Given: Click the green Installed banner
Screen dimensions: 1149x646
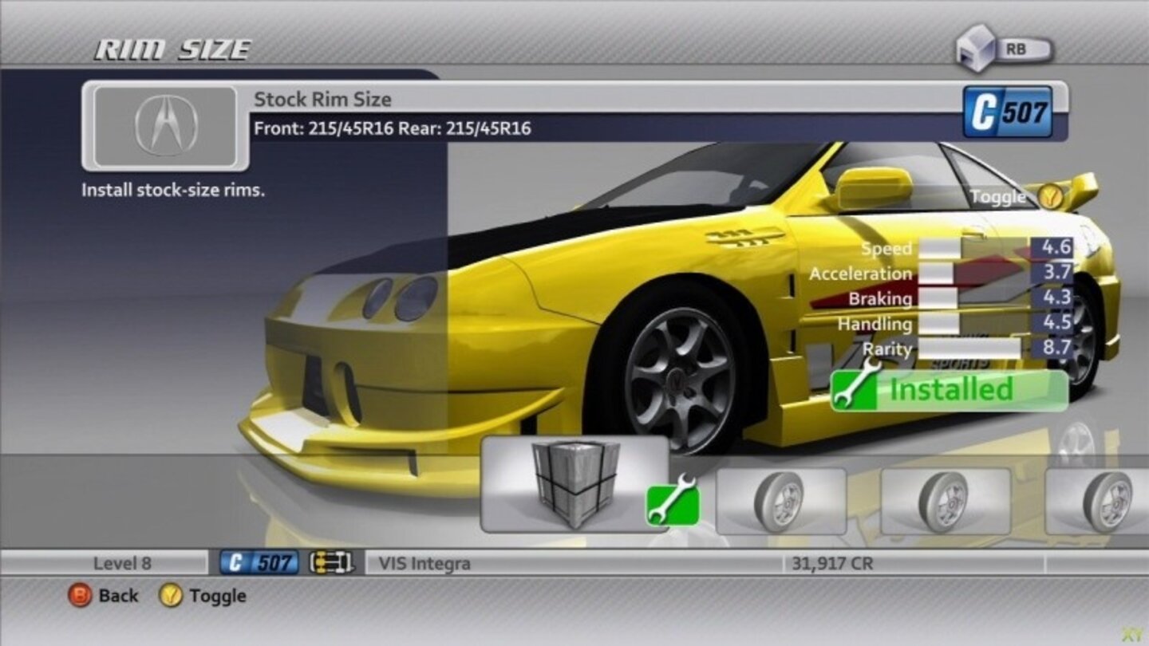Looking at the screenshot, I should click(950, 389).
